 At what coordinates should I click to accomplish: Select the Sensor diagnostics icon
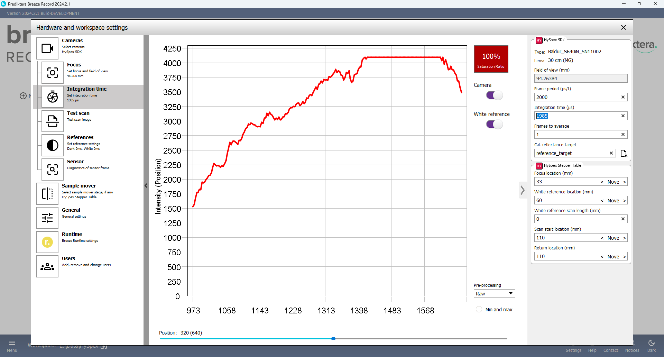[x=53, y=170]
